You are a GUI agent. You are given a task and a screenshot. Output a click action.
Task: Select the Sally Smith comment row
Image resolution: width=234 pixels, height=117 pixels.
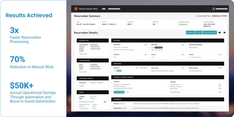click(168, 108)
